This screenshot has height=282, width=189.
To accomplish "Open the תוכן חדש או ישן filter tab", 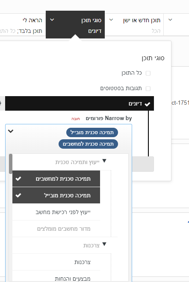I will [134, 25].
